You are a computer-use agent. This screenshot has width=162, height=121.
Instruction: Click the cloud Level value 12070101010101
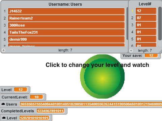pos(34,118)
